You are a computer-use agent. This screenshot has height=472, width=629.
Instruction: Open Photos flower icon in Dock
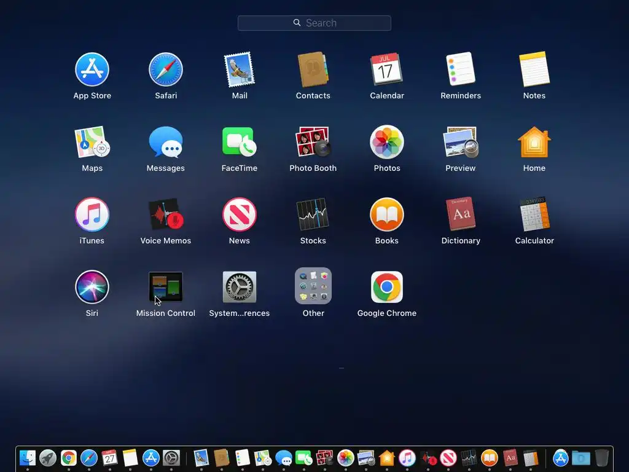point(345,457)
